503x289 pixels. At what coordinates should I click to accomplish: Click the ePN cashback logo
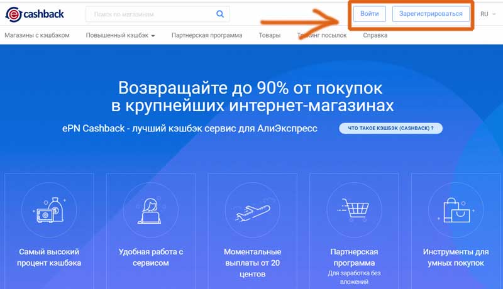[x=35, y=14]
